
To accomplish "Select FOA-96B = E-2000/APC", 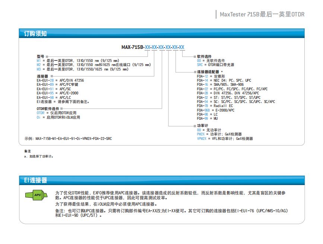I will (x=216, y=110).
